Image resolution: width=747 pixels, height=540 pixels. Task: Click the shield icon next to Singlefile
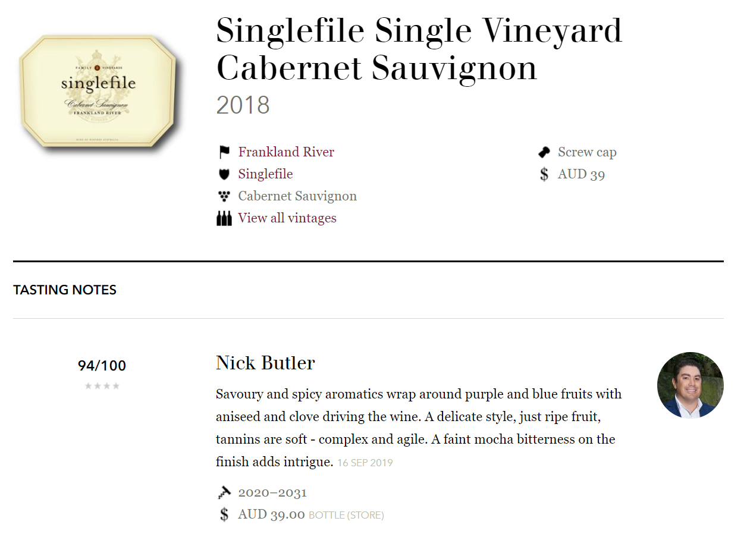tap(224, 174)
